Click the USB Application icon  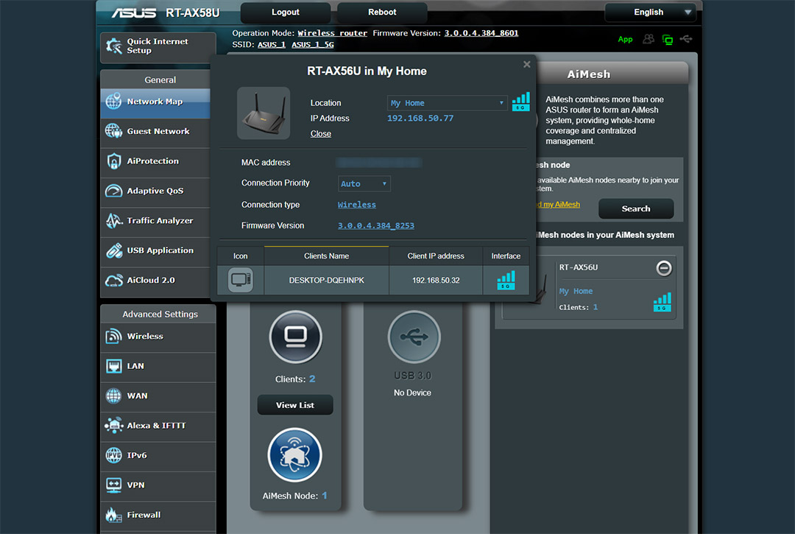click(113, 250)
